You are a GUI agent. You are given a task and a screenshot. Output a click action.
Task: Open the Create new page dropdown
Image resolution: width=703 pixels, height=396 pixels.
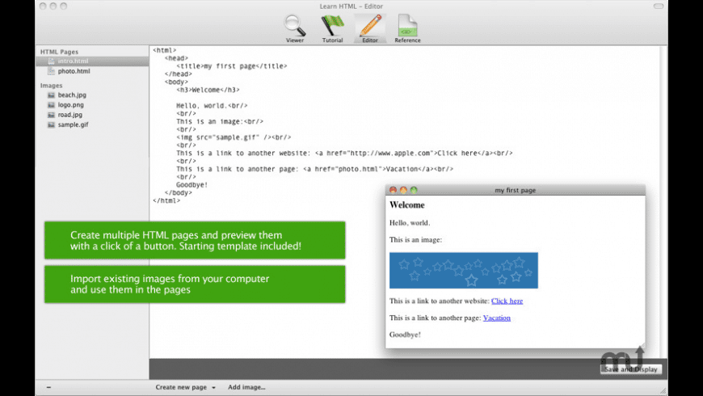coord(185,387)
